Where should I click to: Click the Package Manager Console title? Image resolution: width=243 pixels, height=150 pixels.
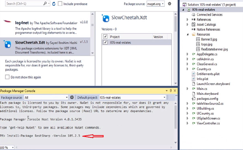(18, 91)
